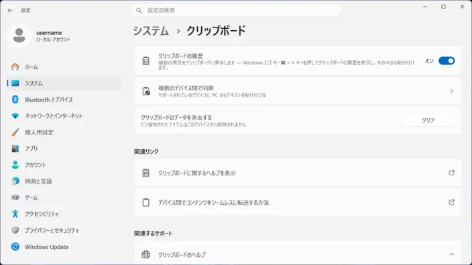Click システム in the breadcrumb
This screenshot has height=265, width=472.
click(151, 31)
